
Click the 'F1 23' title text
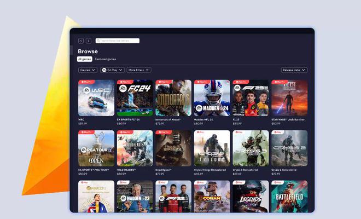tap(236, 120)
